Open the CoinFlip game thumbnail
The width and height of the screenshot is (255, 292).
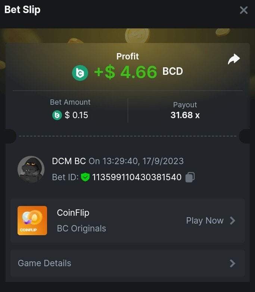click(32, 221)
